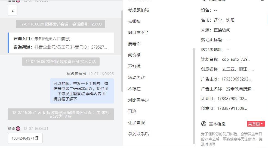Click the 落地页标题 entry
The image size is (268, 148).
(215, 40)
